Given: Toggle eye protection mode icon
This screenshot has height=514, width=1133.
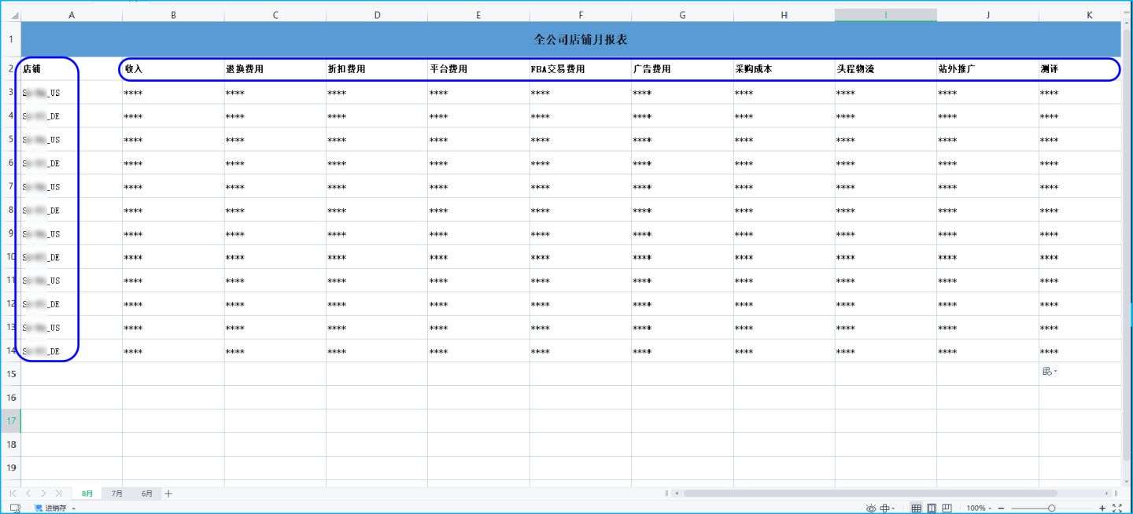Looking at the screenshot, I should click(x=871, y=508).
